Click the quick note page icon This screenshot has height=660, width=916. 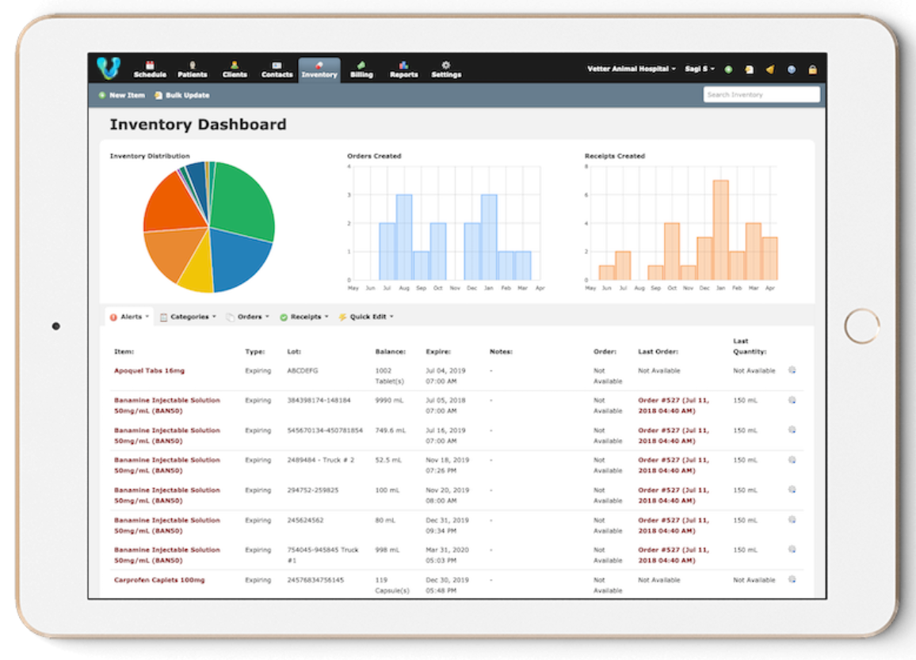pyautogui.click(x=750, y=69)
